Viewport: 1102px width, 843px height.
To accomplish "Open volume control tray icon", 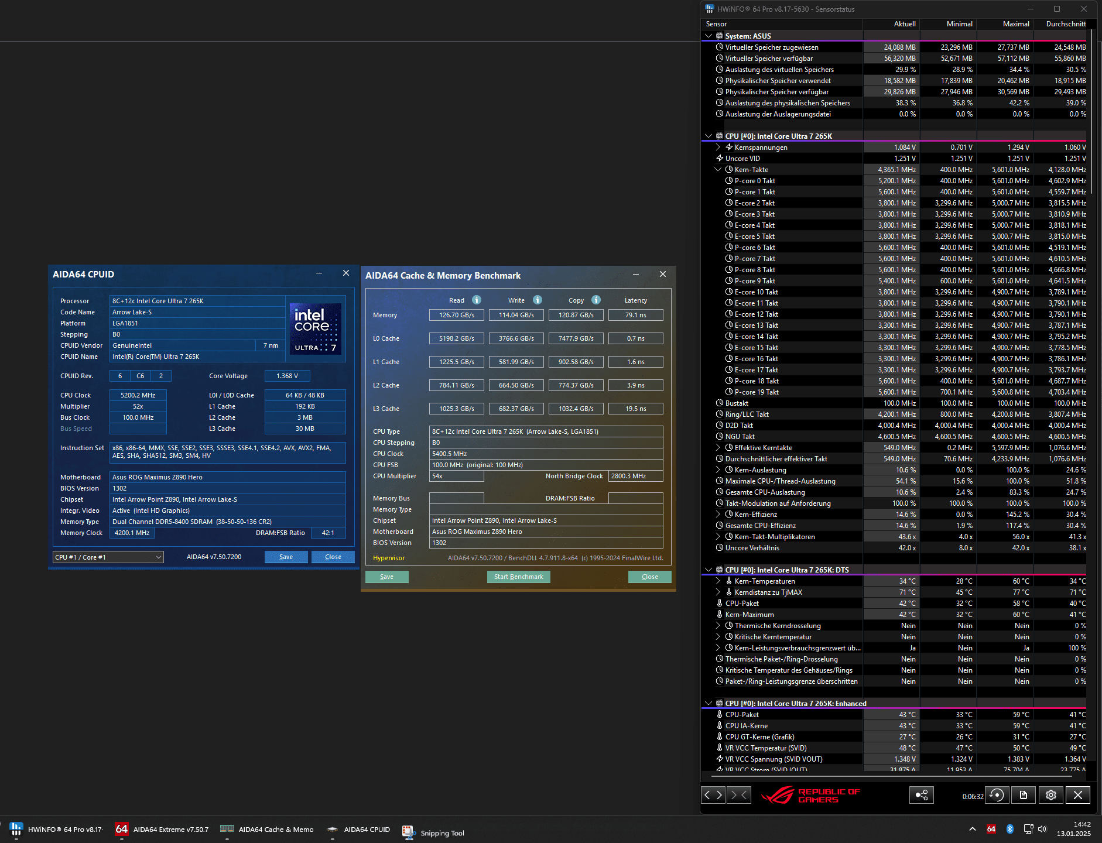I will click(x=1042, y=829).
